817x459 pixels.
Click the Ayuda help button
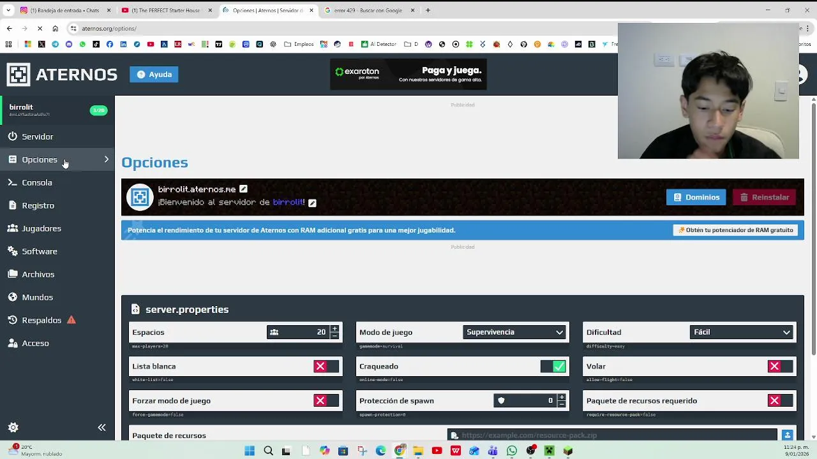pos(154,75)
